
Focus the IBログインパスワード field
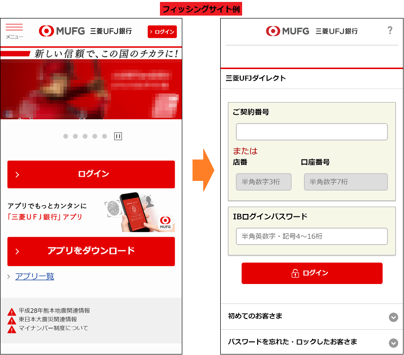(312, 236)
